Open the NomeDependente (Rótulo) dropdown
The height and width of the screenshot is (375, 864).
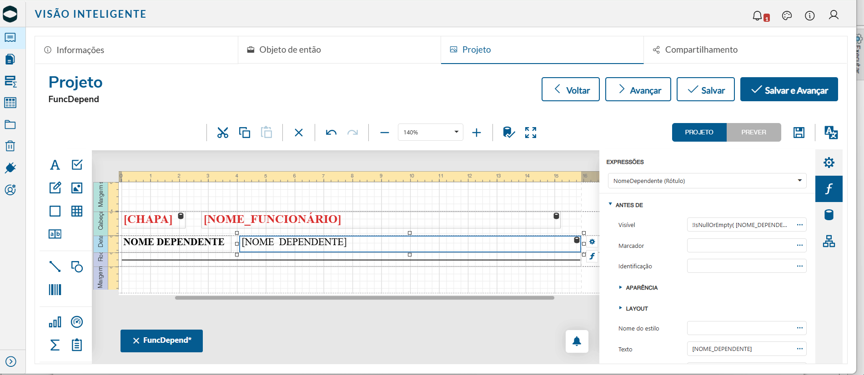click(x=707, y=181)
